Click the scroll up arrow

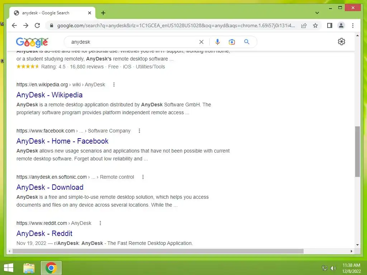tap(357, 35)
